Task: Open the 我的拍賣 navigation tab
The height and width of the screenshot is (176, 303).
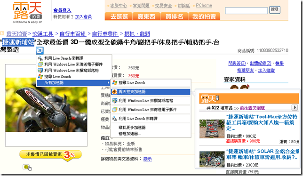Action: tap(204, 16)
